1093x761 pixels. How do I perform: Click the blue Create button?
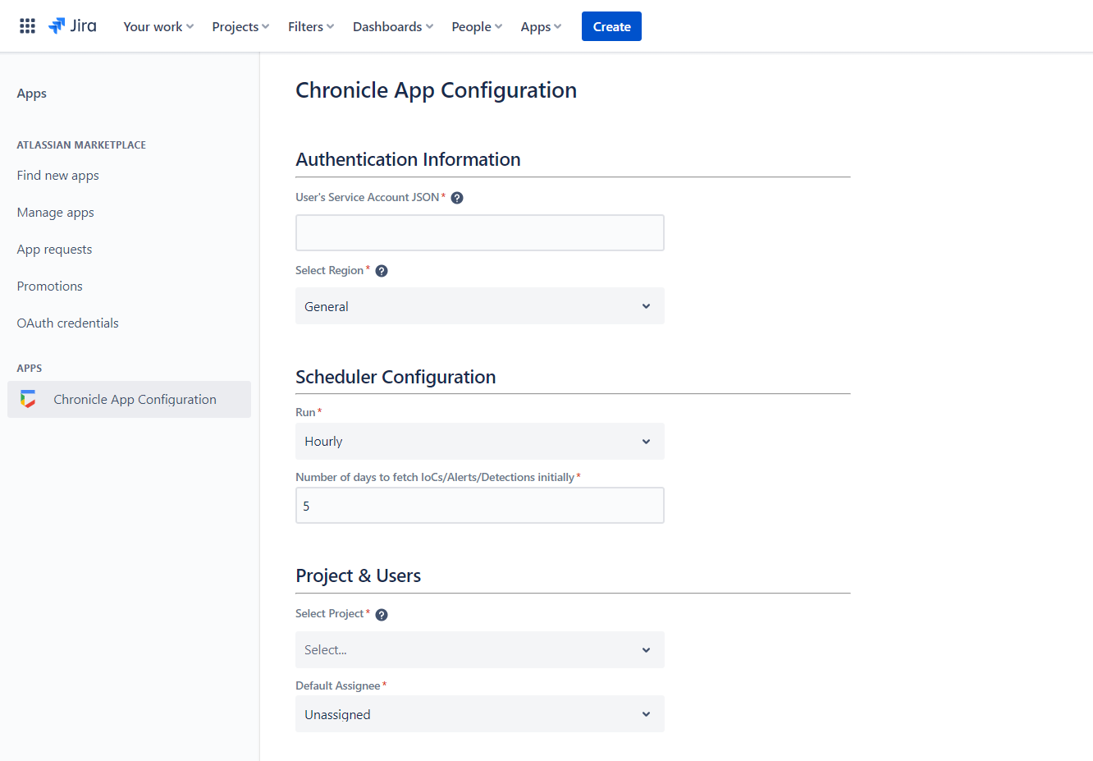611,26
